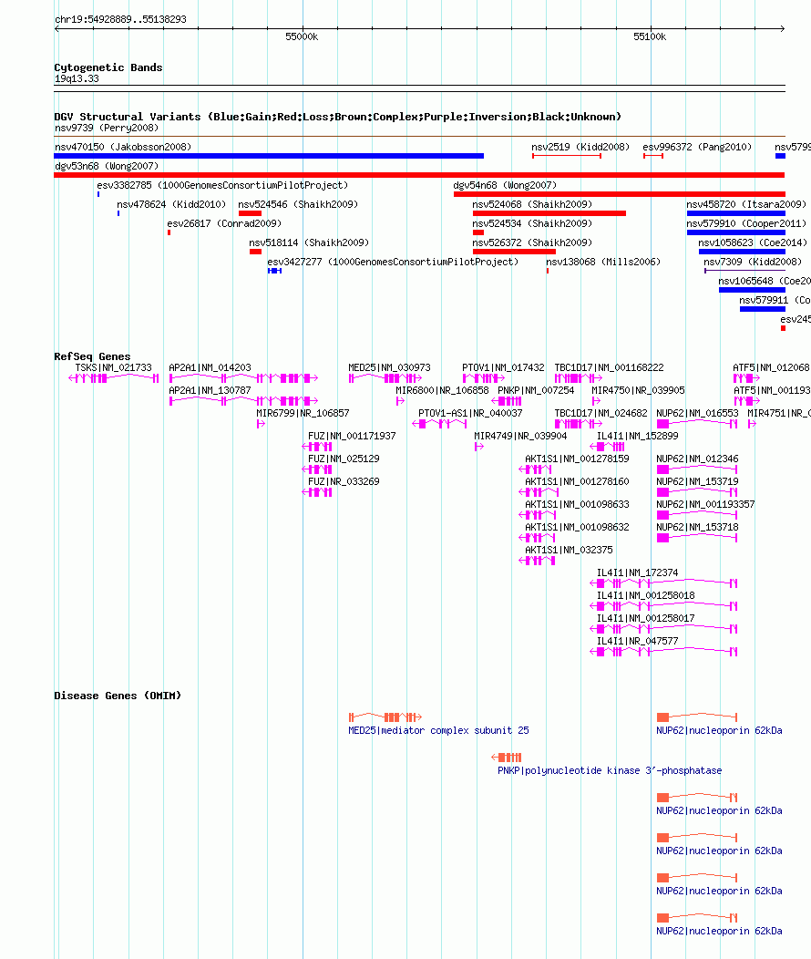This screenshot has height=959, width=811.
Task: Select FUZ|NM_001171937 gene glyph
Action: click(x=317, y=447)
